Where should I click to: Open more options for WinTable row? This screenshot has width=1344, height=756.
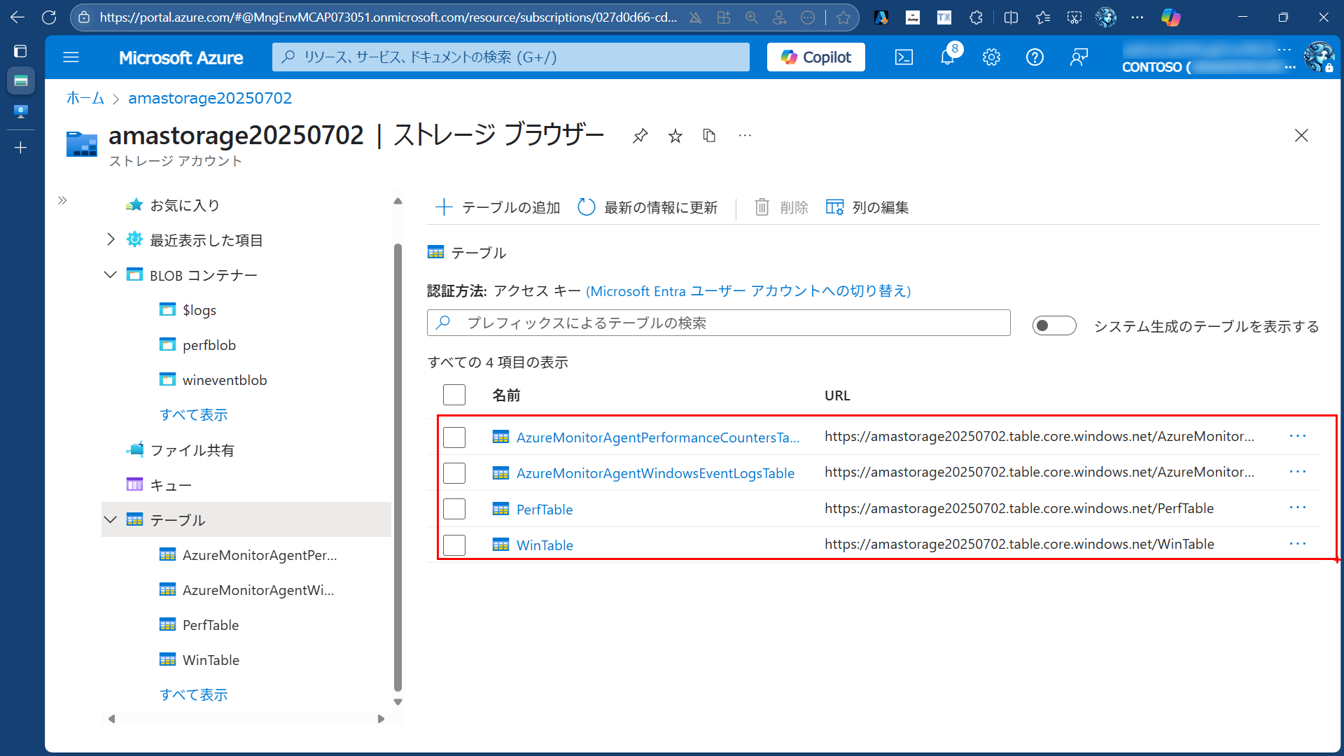tap(1298, 544)
